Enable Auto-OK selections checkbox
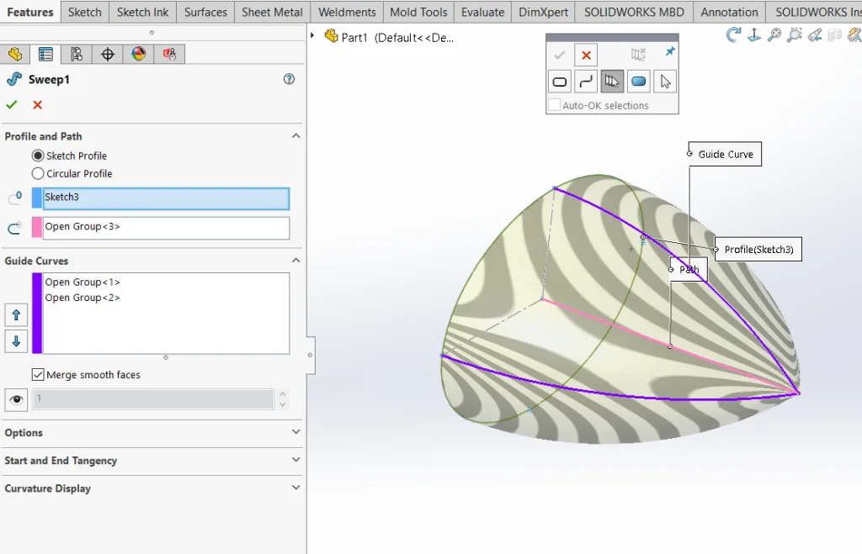This screenshot has height=554, width=862. click(554, 105)
